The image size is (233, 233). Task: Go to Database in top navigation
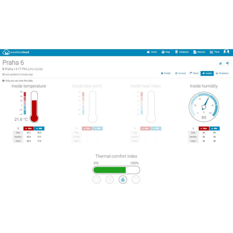tap(182, 52)
